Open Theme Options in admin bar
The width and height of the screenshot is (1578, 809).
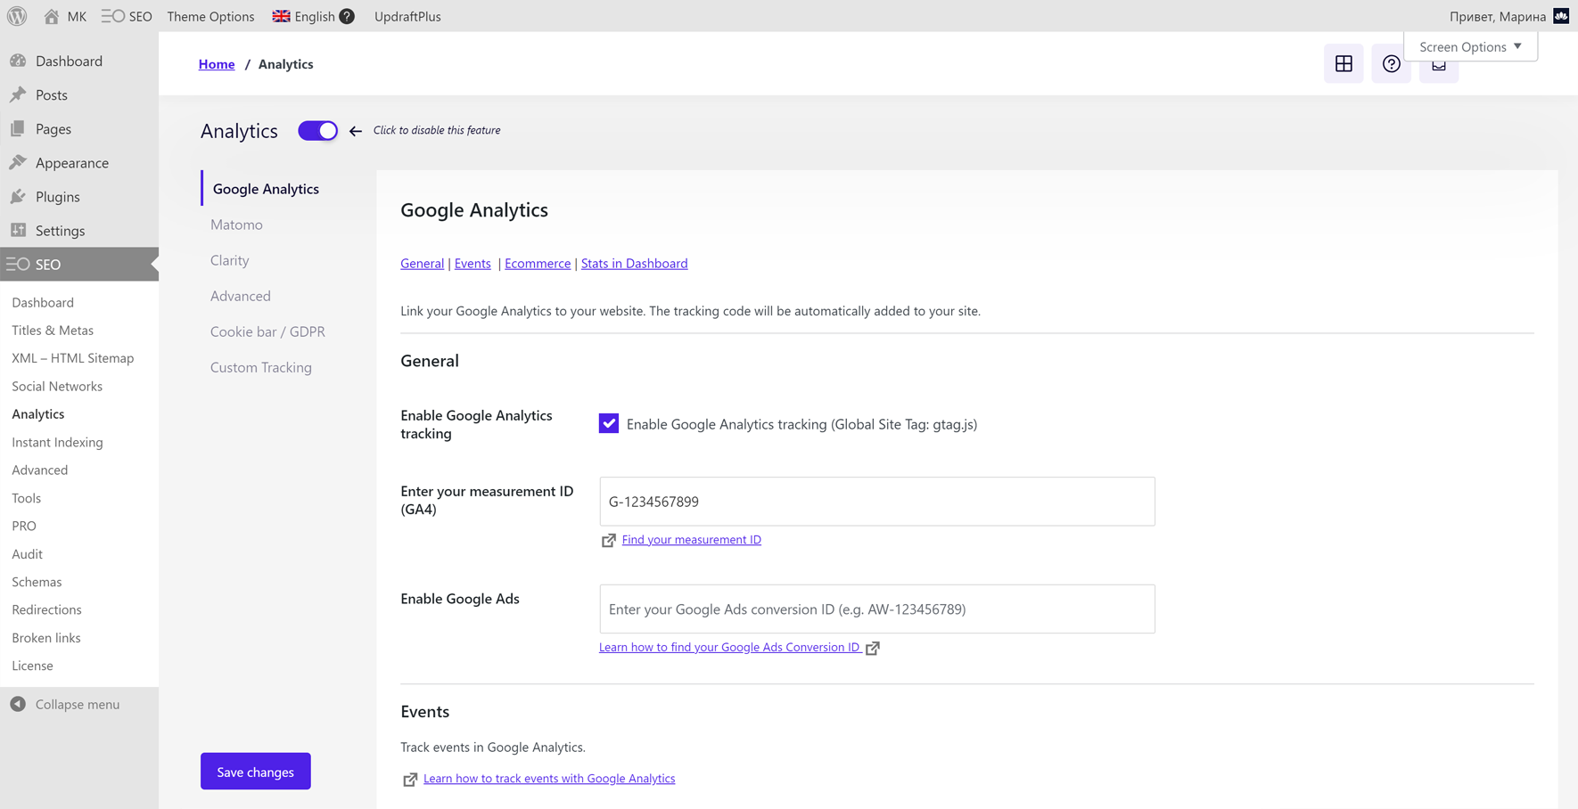[x=210, y=16]
